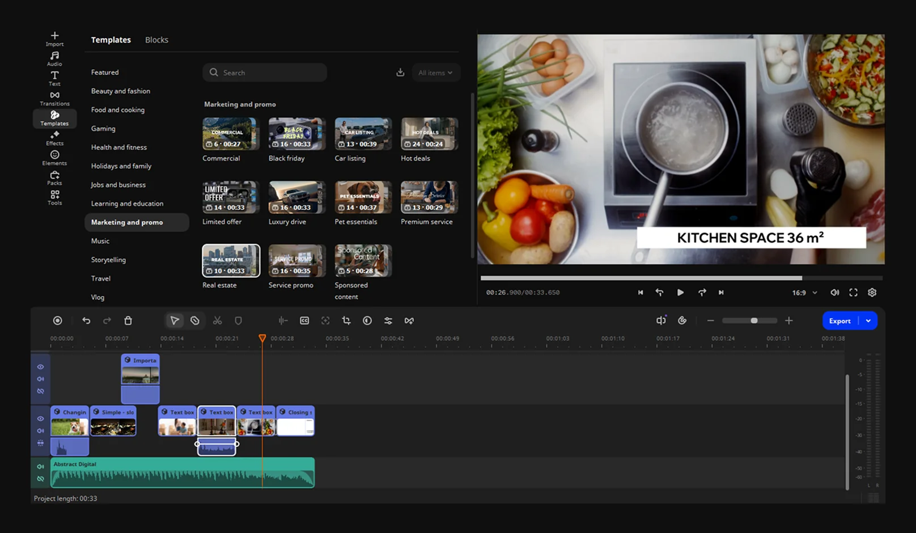The image size is (916, 533).
Task: Select the Gaming category
Action: [x=103, y=129]
